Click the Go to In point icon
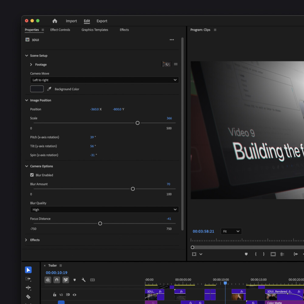 (295, 254)
